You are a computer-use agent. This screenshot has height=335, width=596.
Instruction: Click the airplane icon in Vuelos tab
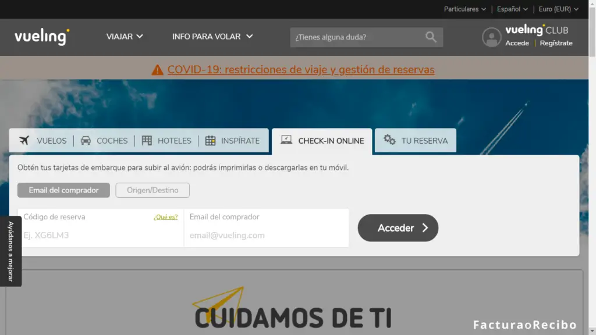24,141
